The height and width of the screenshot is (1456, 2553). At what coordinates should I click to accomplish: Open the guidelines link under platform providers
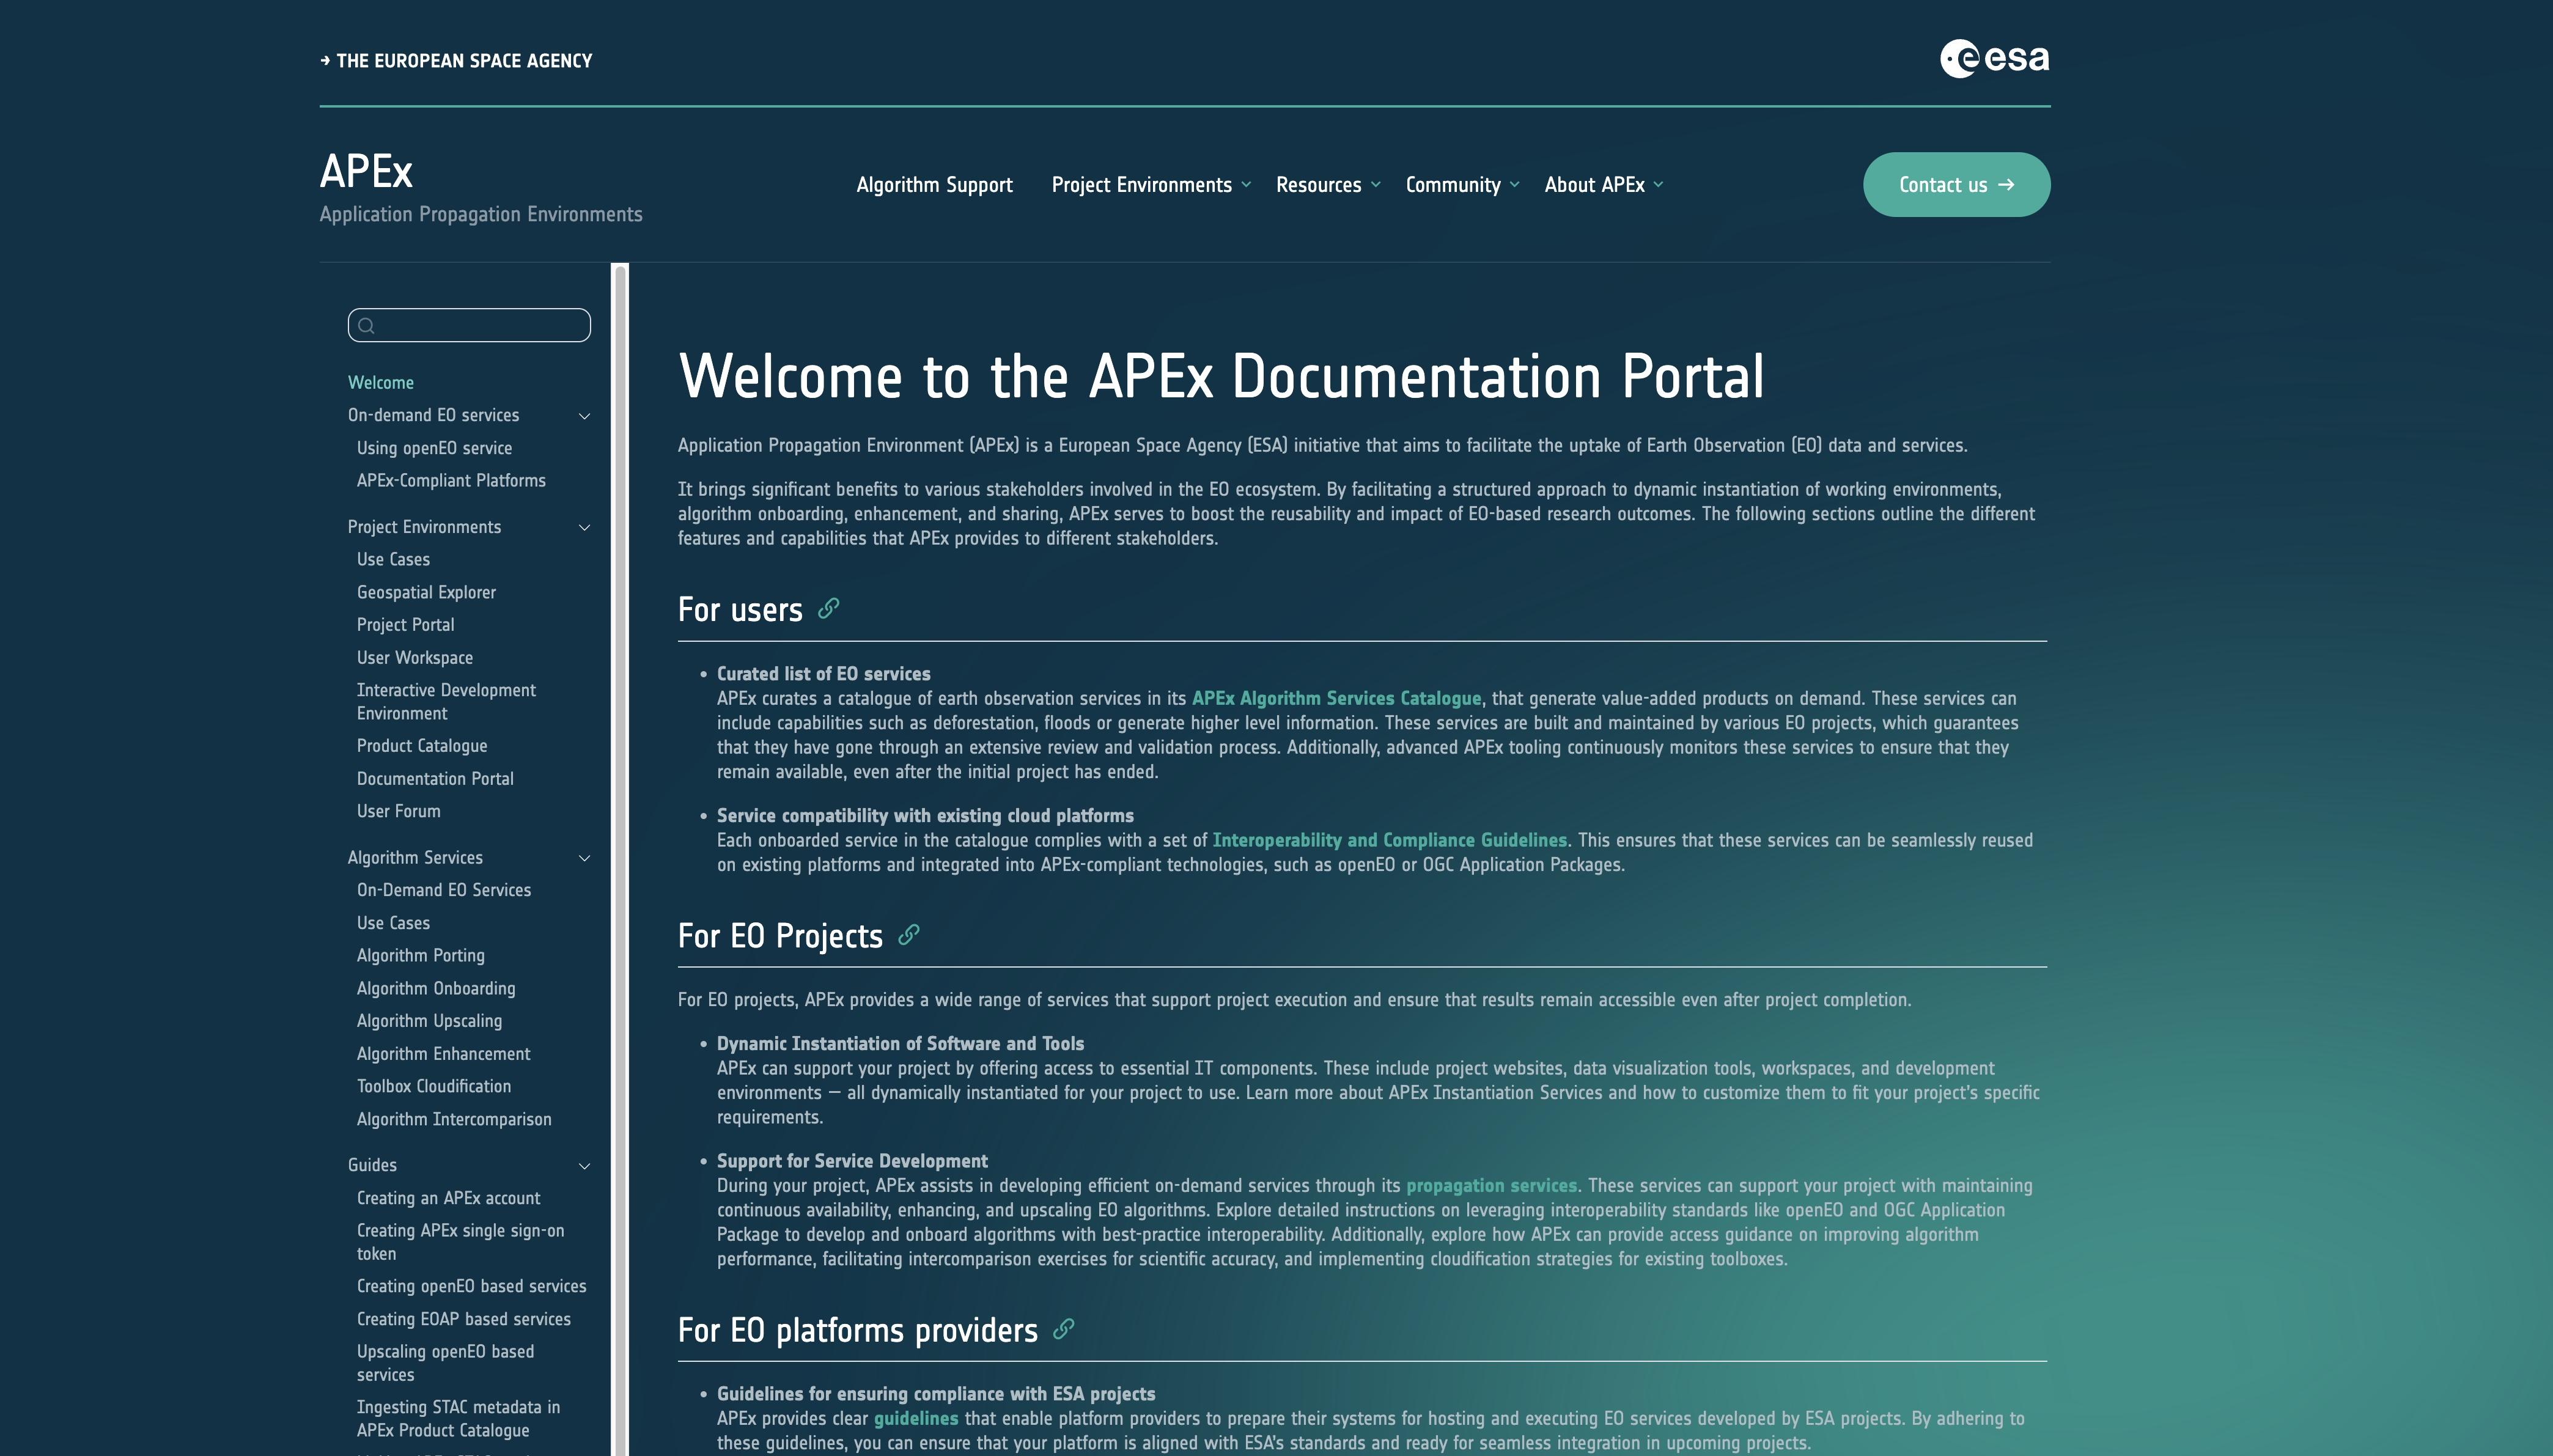pyautogui.click(x=916, y=1419)
